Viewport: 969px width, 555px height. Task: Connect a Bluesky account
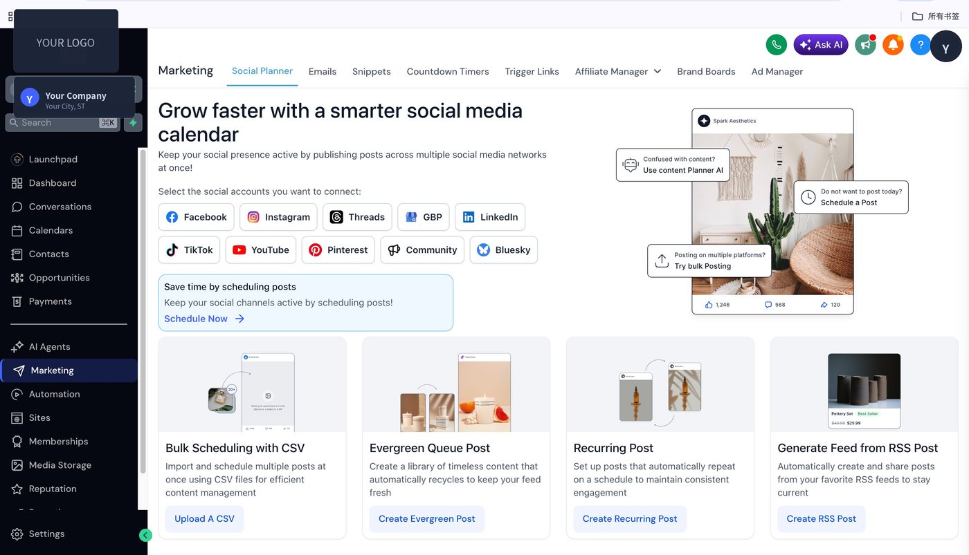504,250
